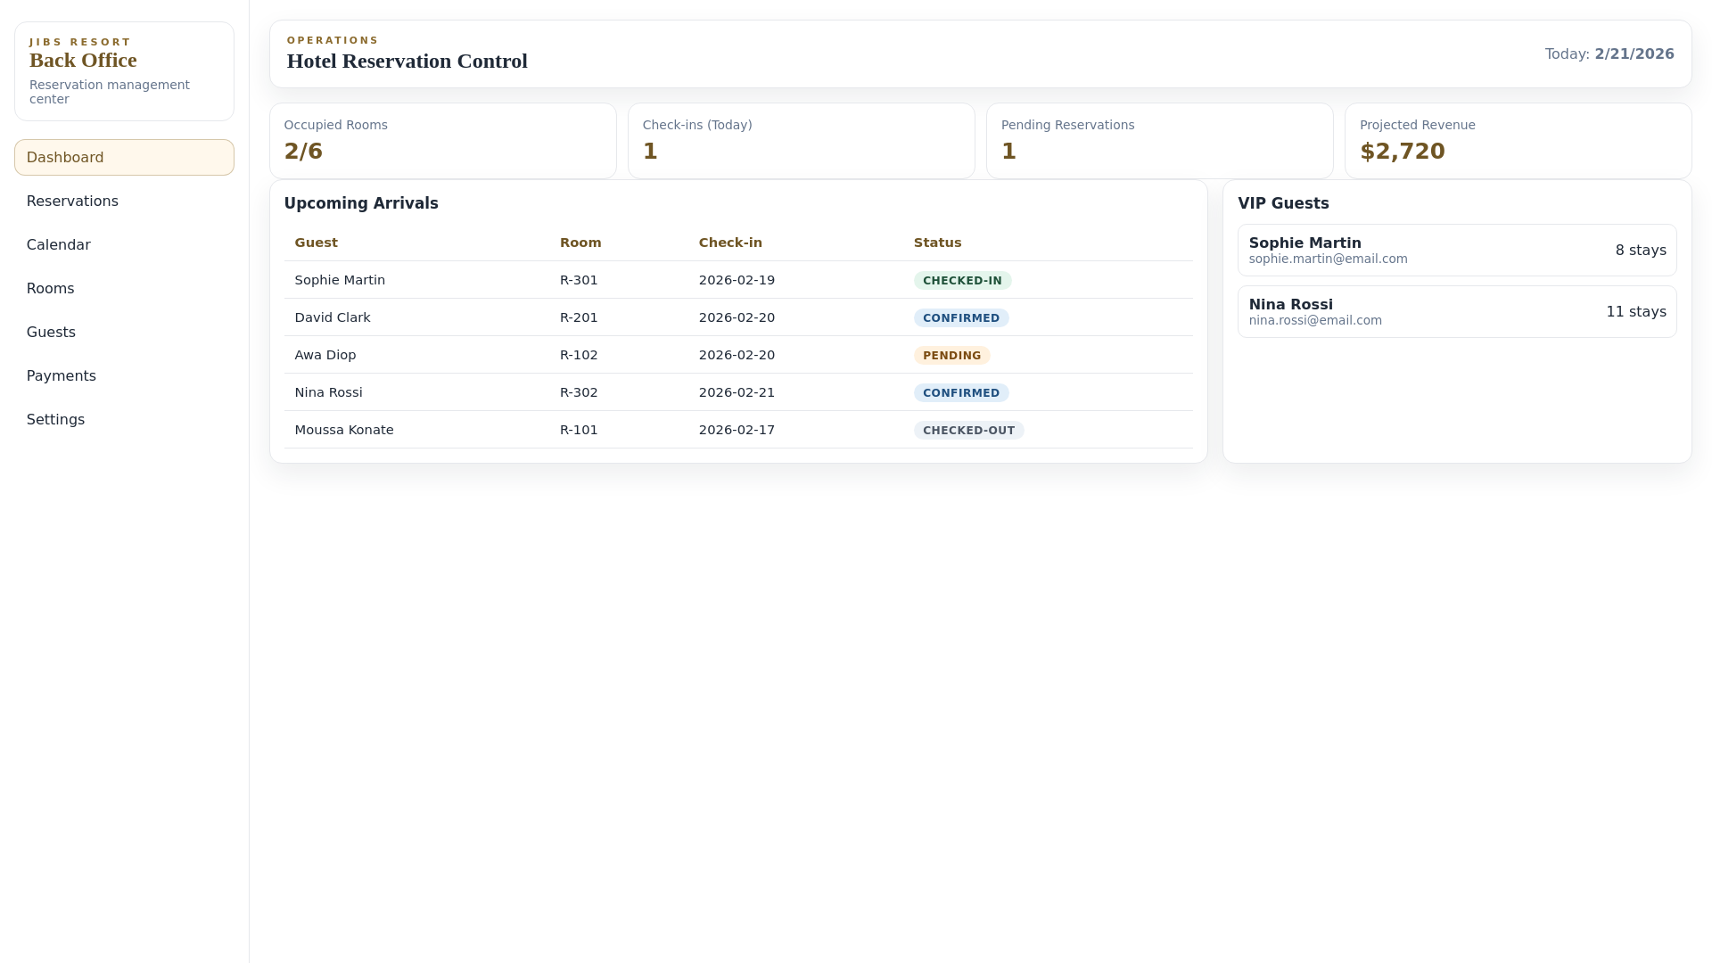Select David Clark guest row
This screenshot has height=963, width=1712.
coord(738,317)
